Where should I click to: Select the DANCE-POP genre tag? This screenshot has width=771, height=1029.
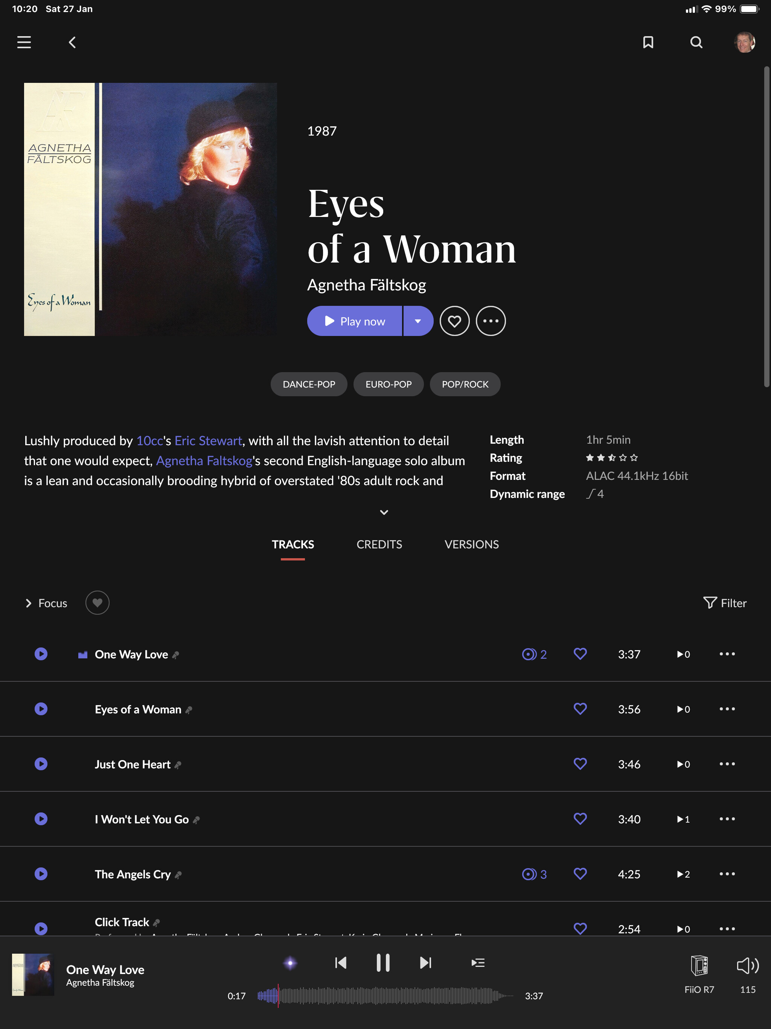point(309,384)
